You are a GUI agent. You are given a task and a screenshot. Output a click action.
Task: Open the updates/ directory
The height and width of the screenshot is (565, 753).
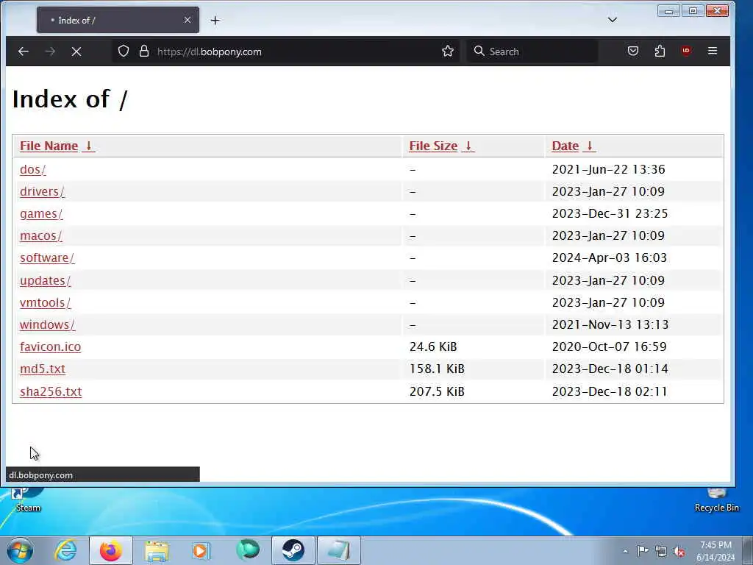[x=45, y=280]
